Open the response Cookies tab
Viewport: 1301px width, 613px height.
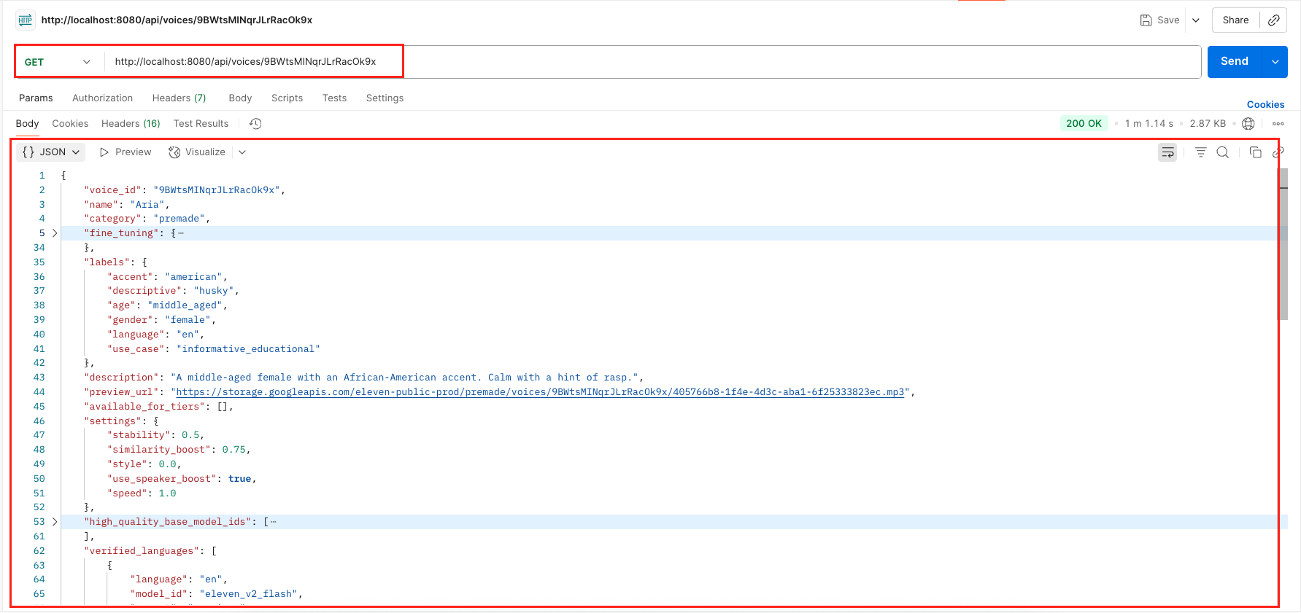(x=70, y=123)
